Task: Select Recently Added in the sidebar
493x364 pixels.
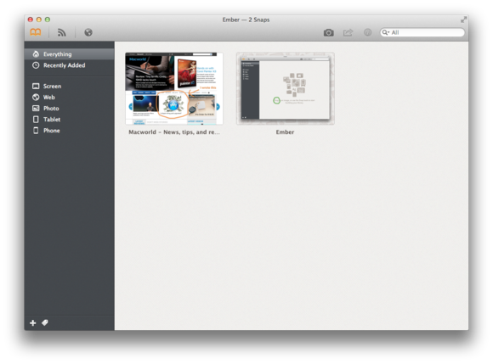Action: pyautogui.click(x=70, y=65)
